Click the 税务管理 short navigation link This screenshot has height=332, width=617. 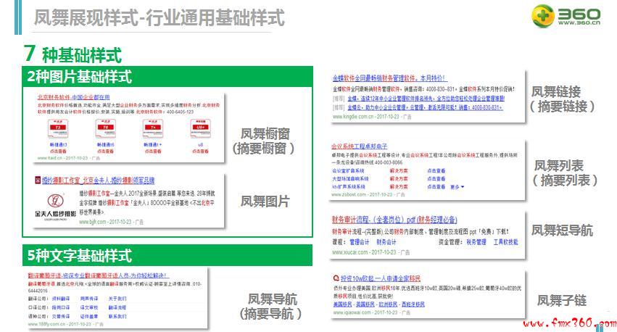tap(476, 242)
